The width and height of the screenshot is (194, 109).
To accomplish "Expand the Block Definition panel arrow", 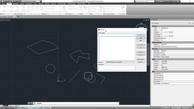I will [24, 14].
